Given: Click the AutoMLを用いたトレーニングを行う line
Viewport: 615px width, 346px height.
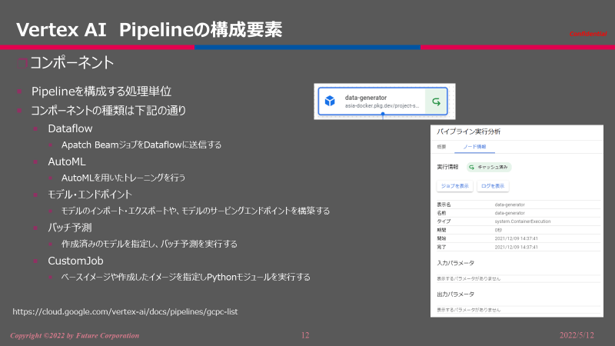Looking at the screenshot, I should point(123,178).
